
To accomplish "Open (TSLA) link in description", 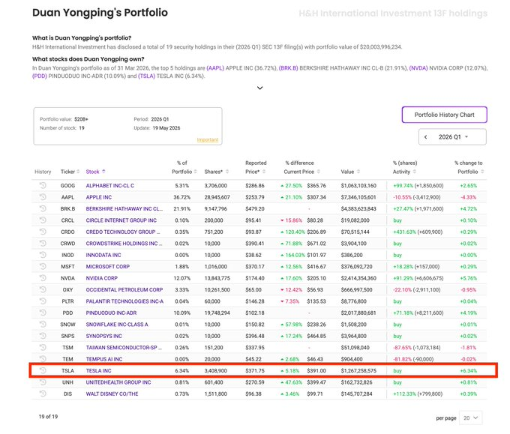I will pos(146,76).
